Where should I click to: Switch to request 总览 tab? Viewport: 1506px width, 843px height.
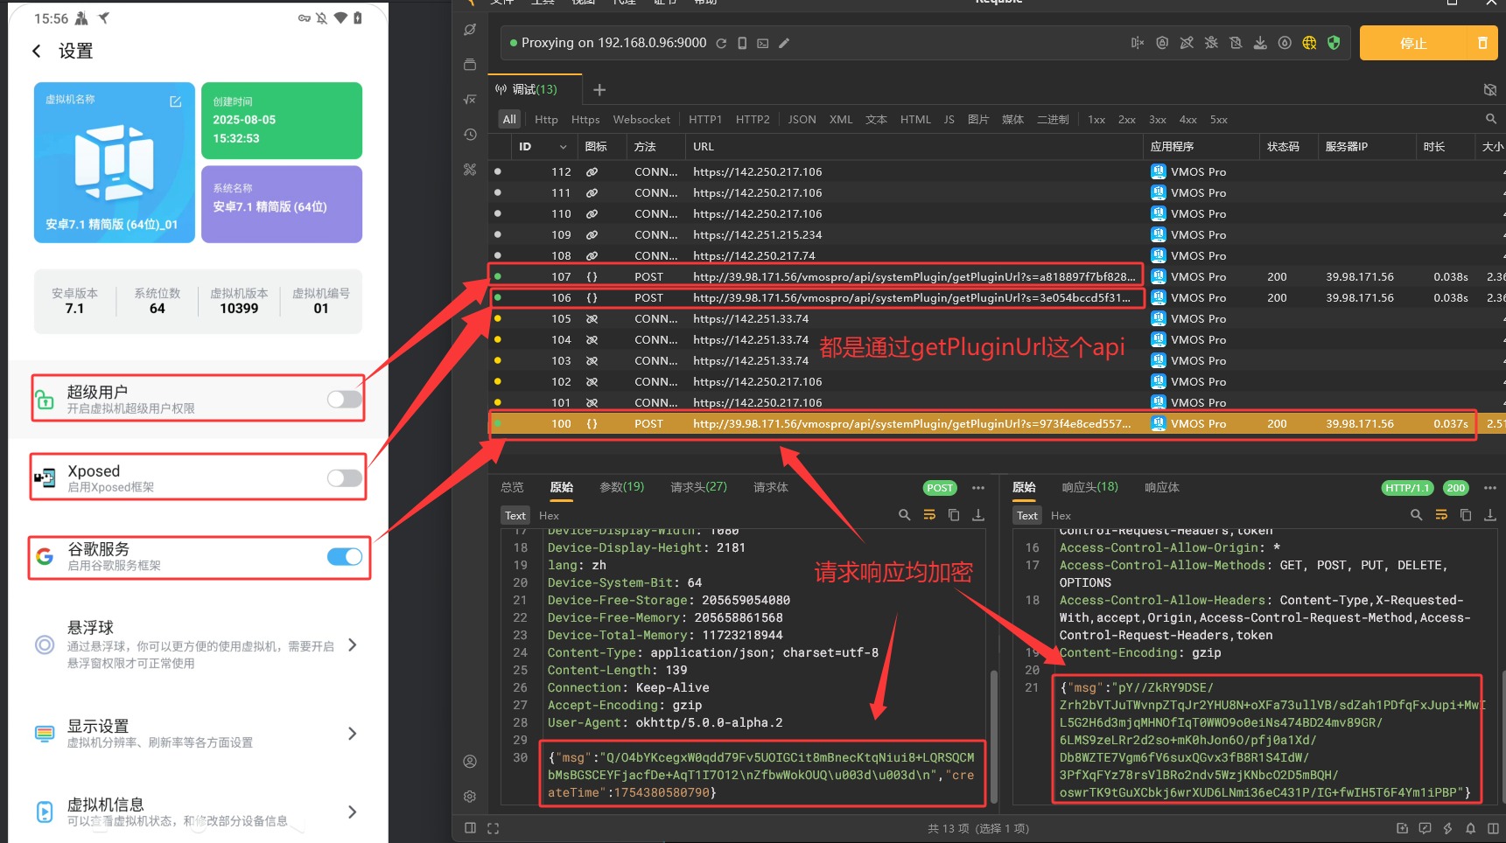[512, 488]
